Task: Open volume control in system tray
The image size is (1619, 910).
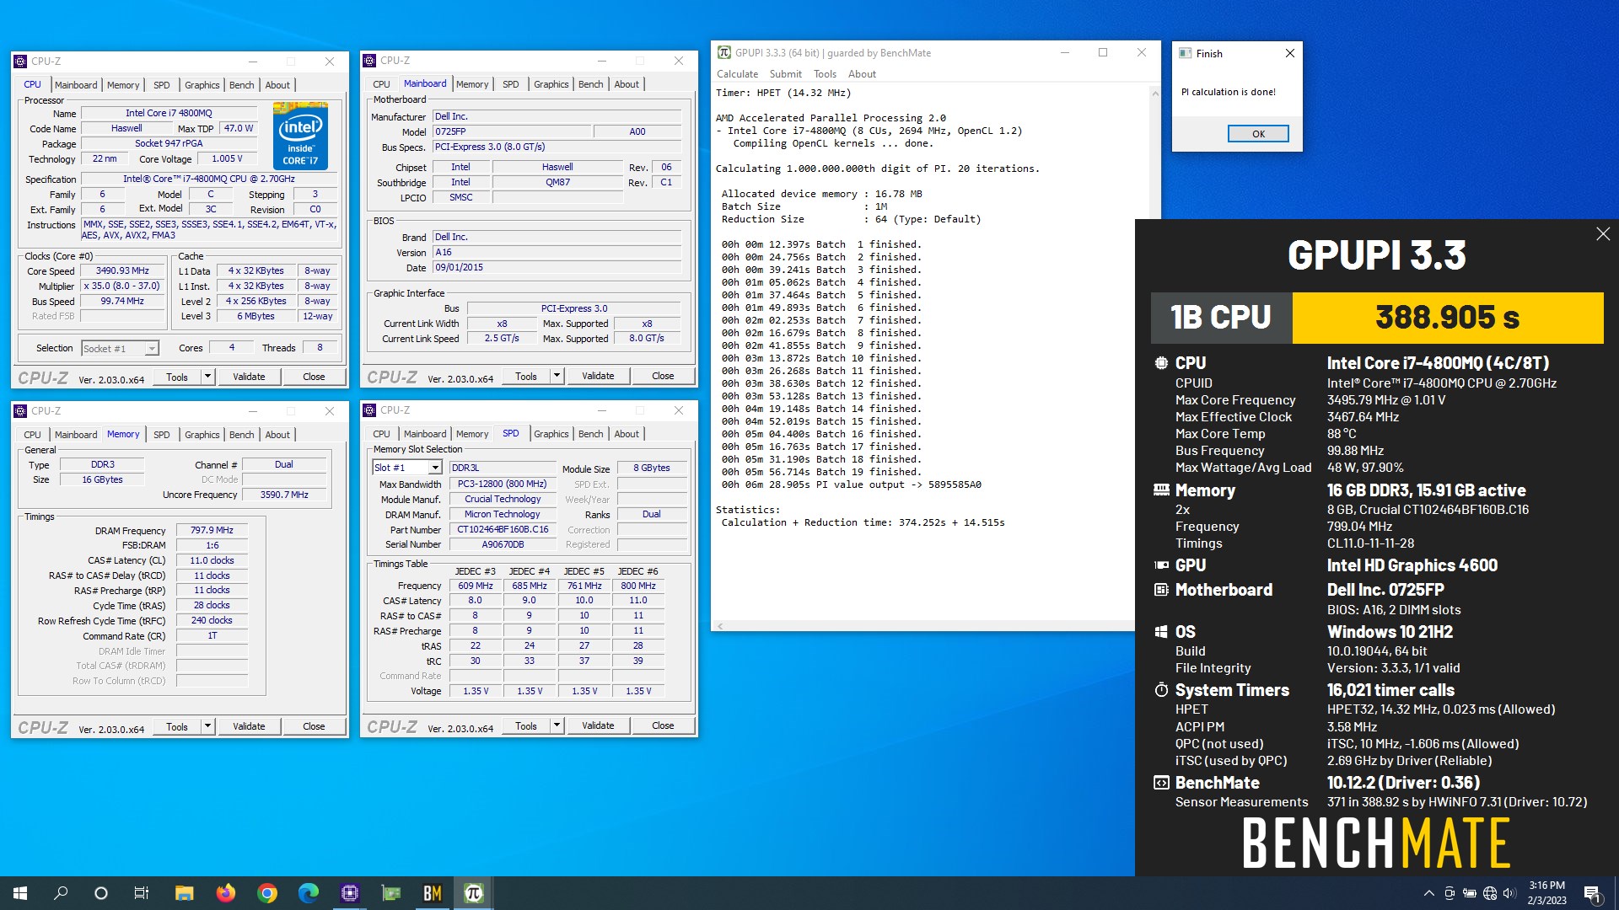Action: coord(1509,893)
